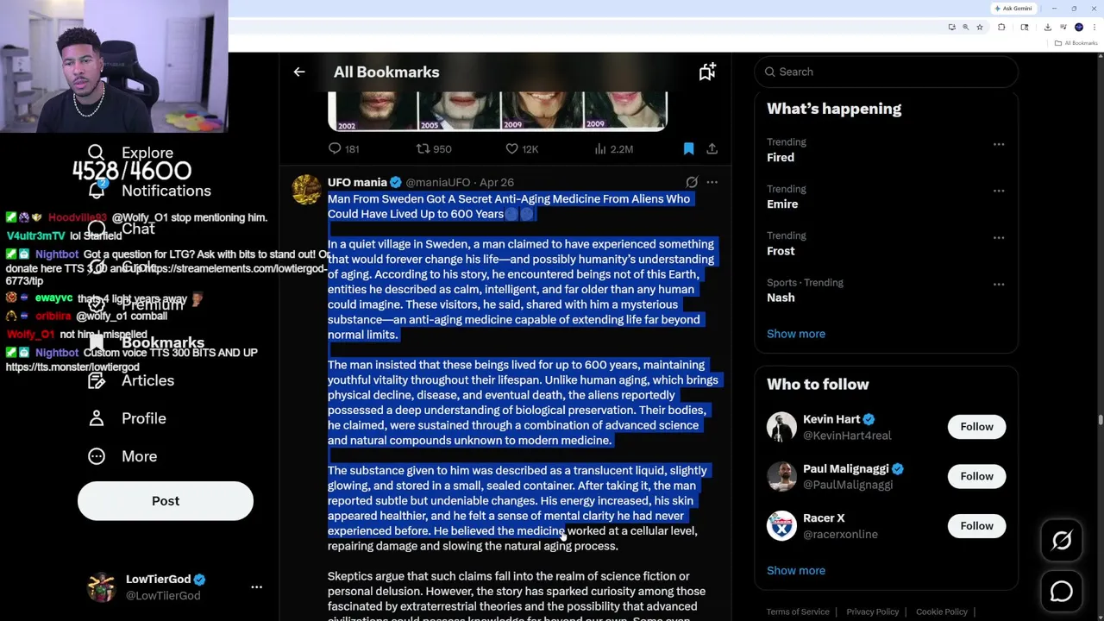Open replies on the 181-comment post
The image size is (1104, 621).
coord(343,149)
